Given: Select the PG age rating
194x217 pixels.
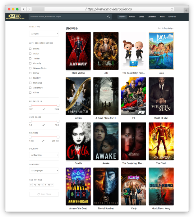Looking at the screenshot, I should pyautogui.click(x=35, y=185).
